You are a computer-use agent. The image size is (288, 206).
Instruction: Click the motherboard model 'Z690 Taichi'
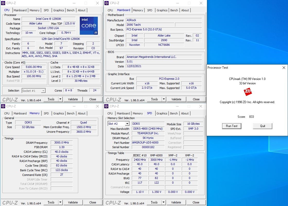(x=150, y=25)
